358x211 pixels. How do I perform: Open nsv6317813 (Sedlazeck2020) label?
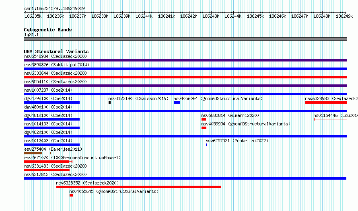pos(56,174)
